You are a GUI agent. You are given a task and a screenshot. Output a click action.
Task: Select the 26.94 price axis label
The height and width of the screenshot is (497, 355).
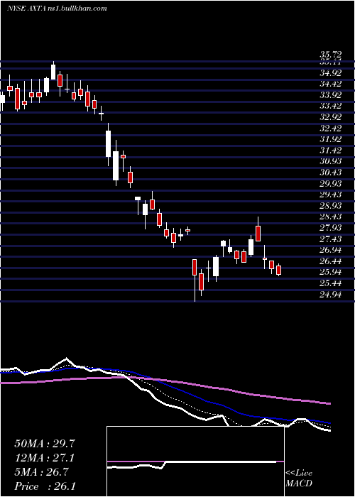(x=330, y=250)
